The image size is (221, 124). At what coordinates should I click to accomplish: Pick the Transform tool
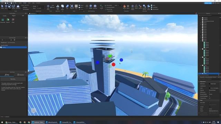(x=18, y=7)
